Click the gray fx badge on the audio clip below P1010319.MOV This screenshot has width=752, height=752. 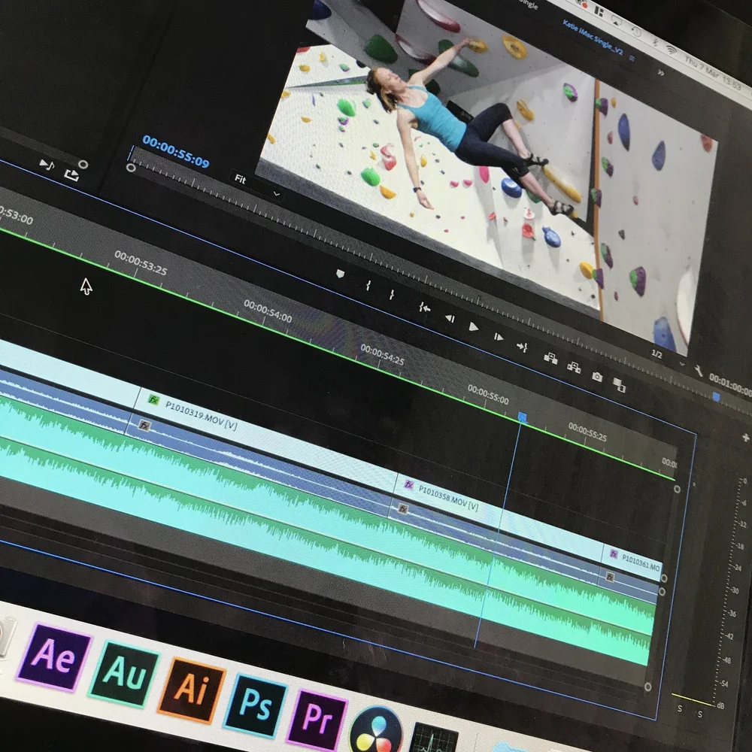pos(144,425)
